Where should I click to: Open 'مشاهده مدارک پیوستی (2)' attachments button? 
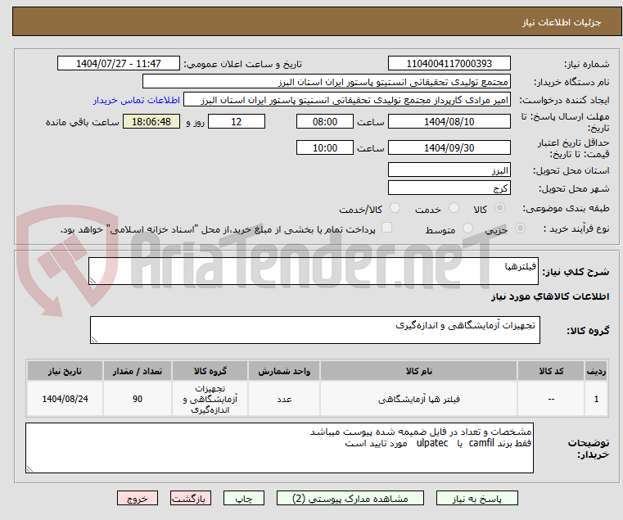pos(350,498)
